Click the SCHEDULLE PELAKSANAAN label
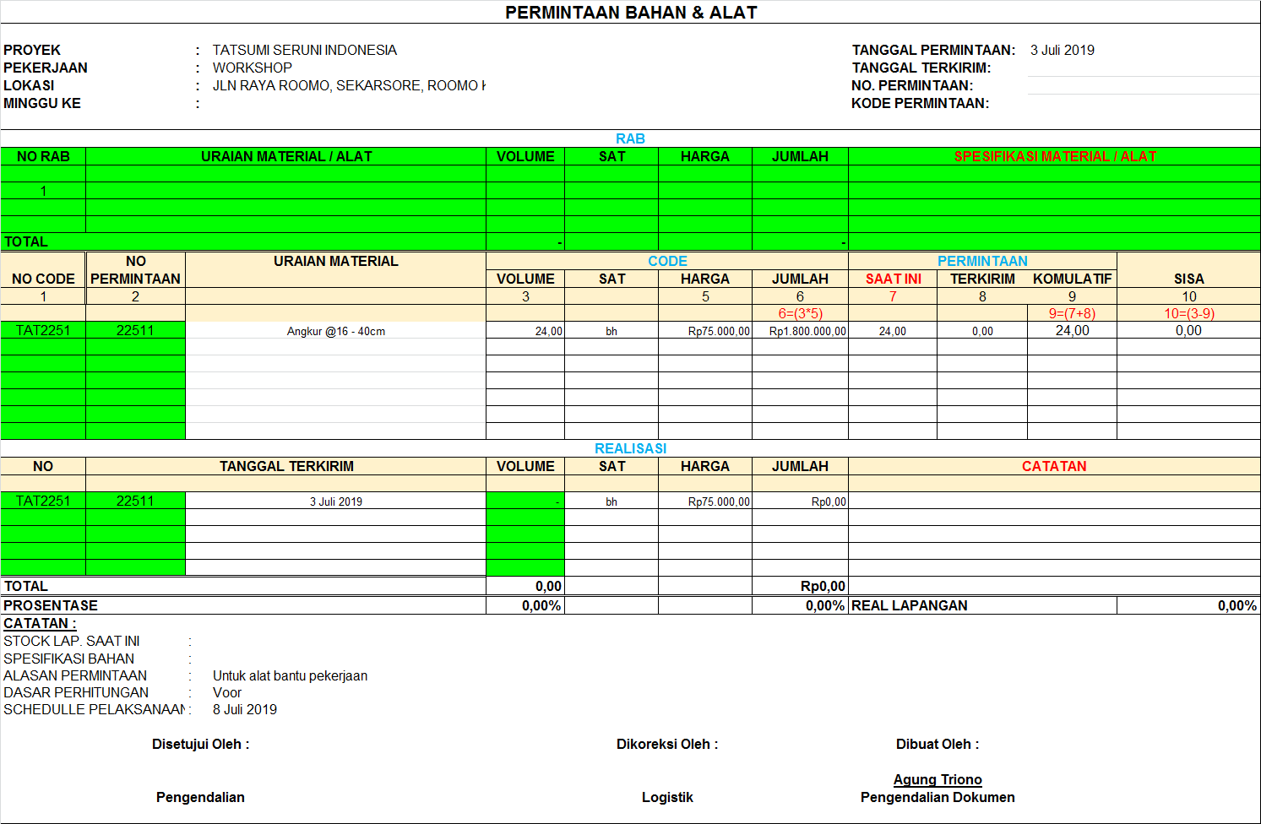This screenshot has width=1261, height=824. pos(94,709)
